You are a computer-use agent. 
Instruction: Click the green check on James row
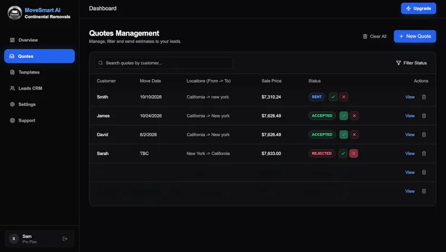point(343,116)
